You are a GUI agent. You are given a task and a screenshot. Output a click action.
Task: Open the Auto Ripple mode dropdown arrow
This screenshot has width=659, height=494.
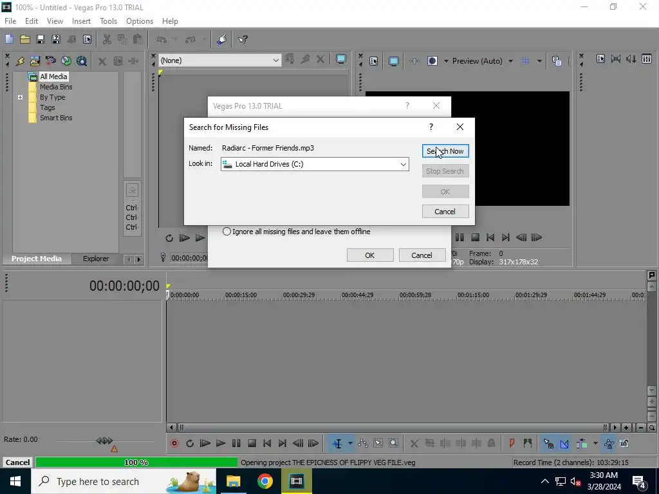(x=595, y=443)
